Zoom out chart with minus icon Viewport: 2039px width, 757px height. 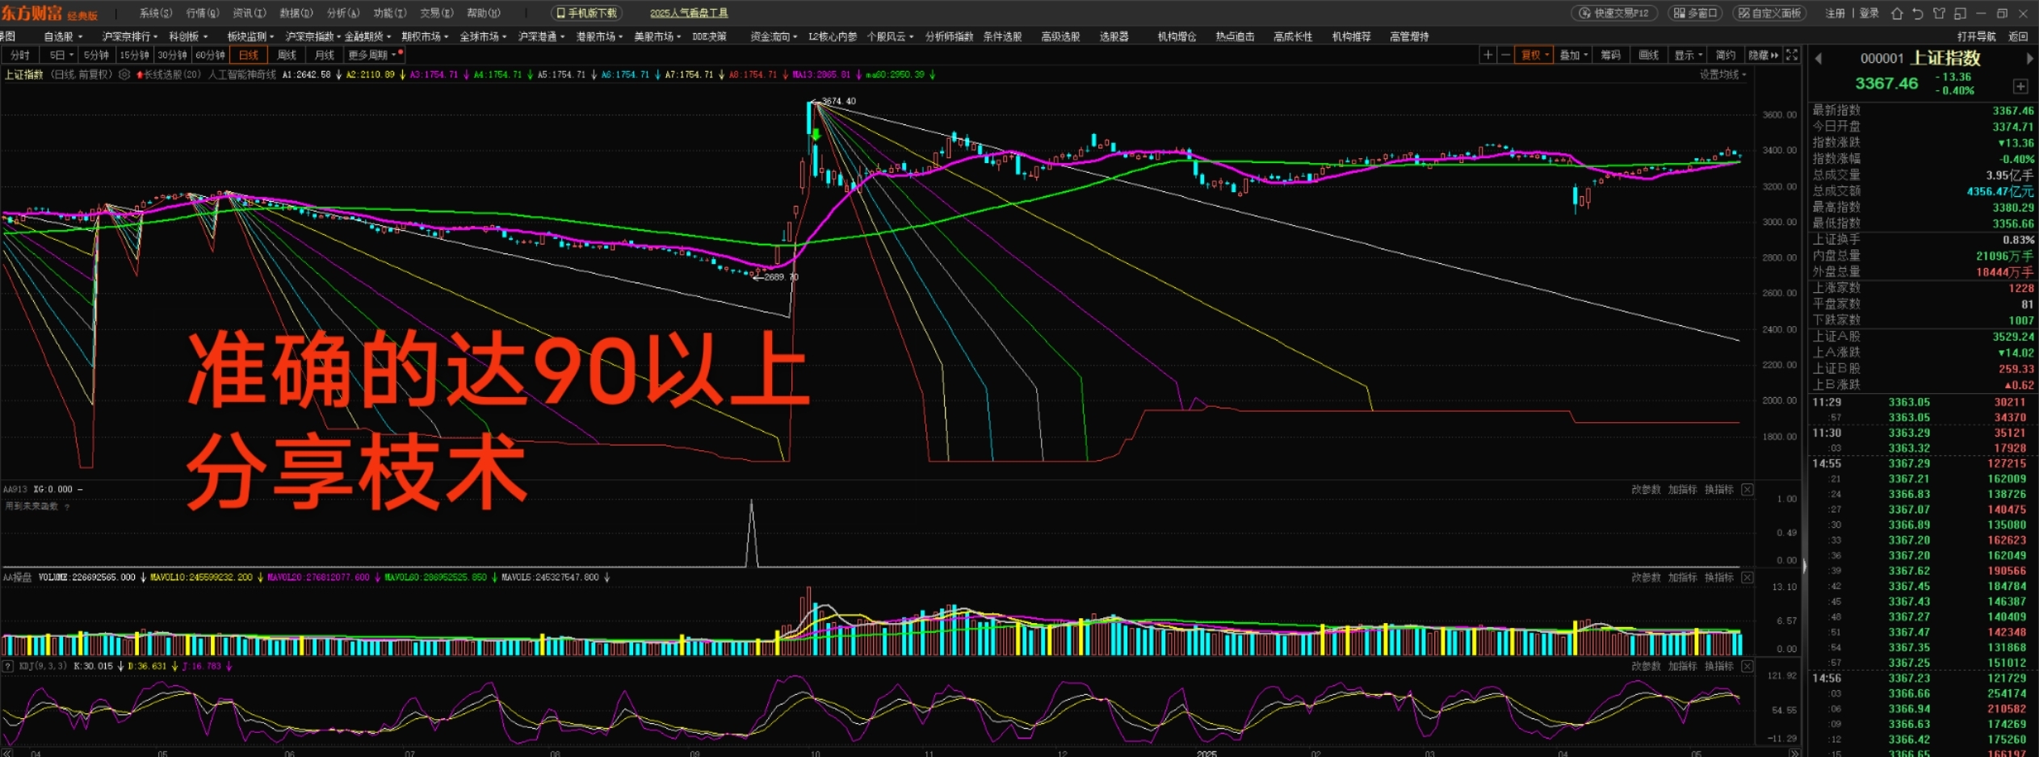click(1505, 55)
